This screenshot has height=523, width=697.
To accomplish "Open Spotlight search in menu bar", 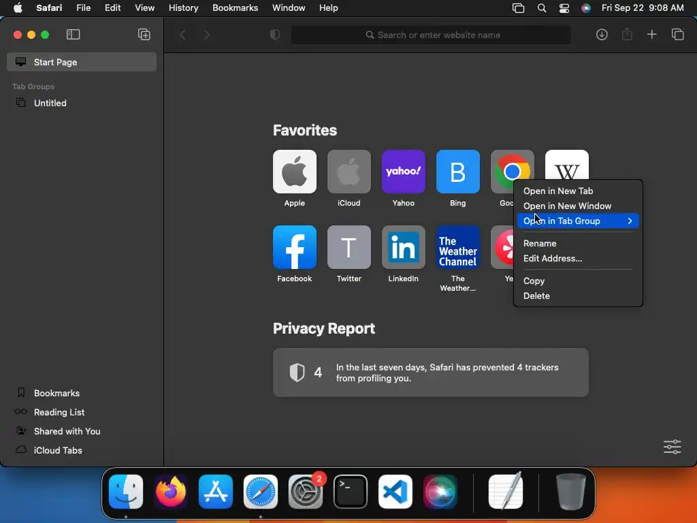I will click(x=541, y=8).
